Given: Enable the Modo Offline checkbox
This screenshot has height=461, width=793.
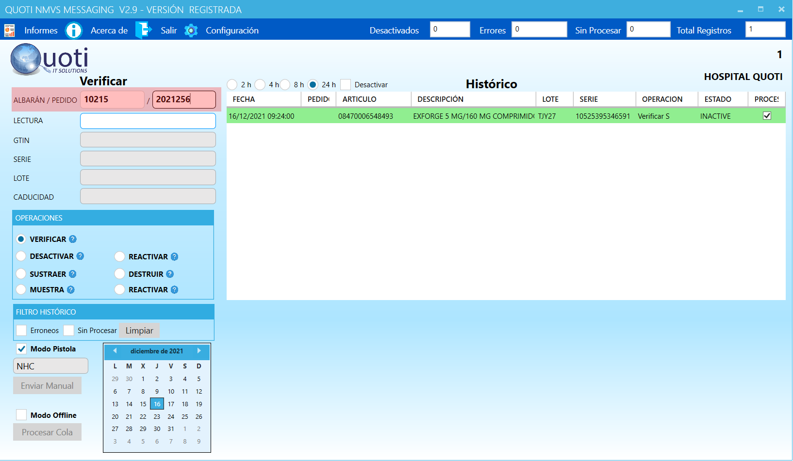Looking at the screenshot, I should pyautogui.click(x=21, y=415).
